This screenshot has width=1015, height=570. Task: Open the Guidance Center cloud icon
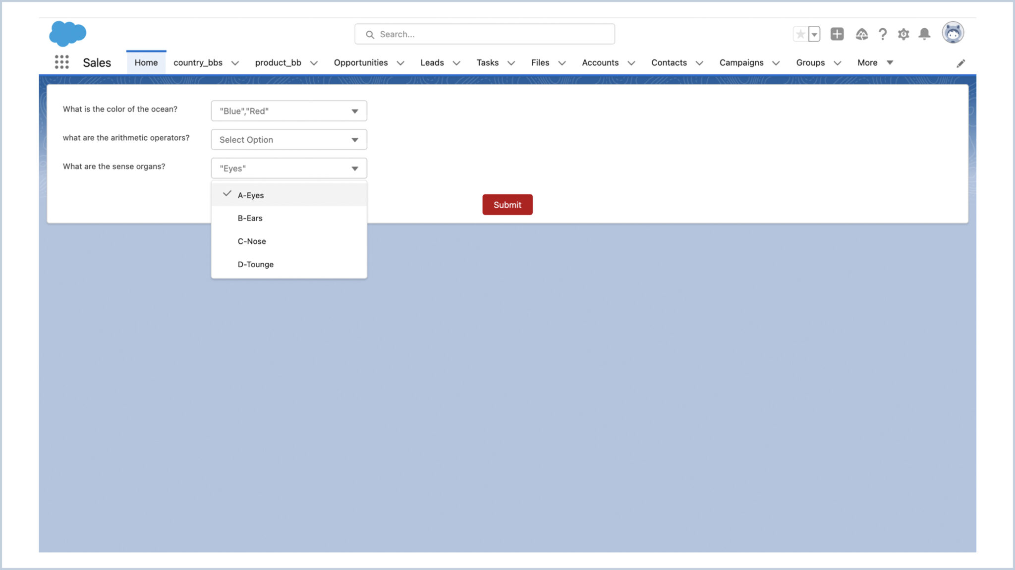pyautogui.click(x=862, y=34)
